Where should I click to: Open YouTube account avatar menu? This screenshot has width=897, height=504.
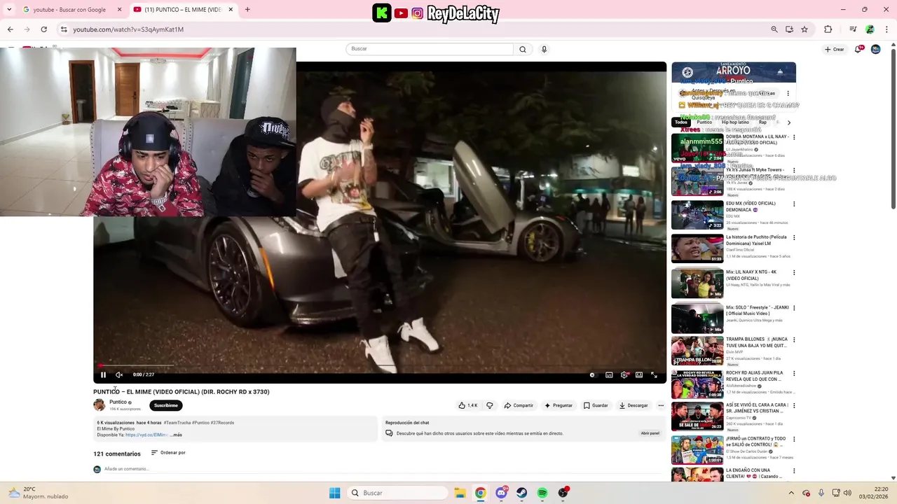(875, 49)
